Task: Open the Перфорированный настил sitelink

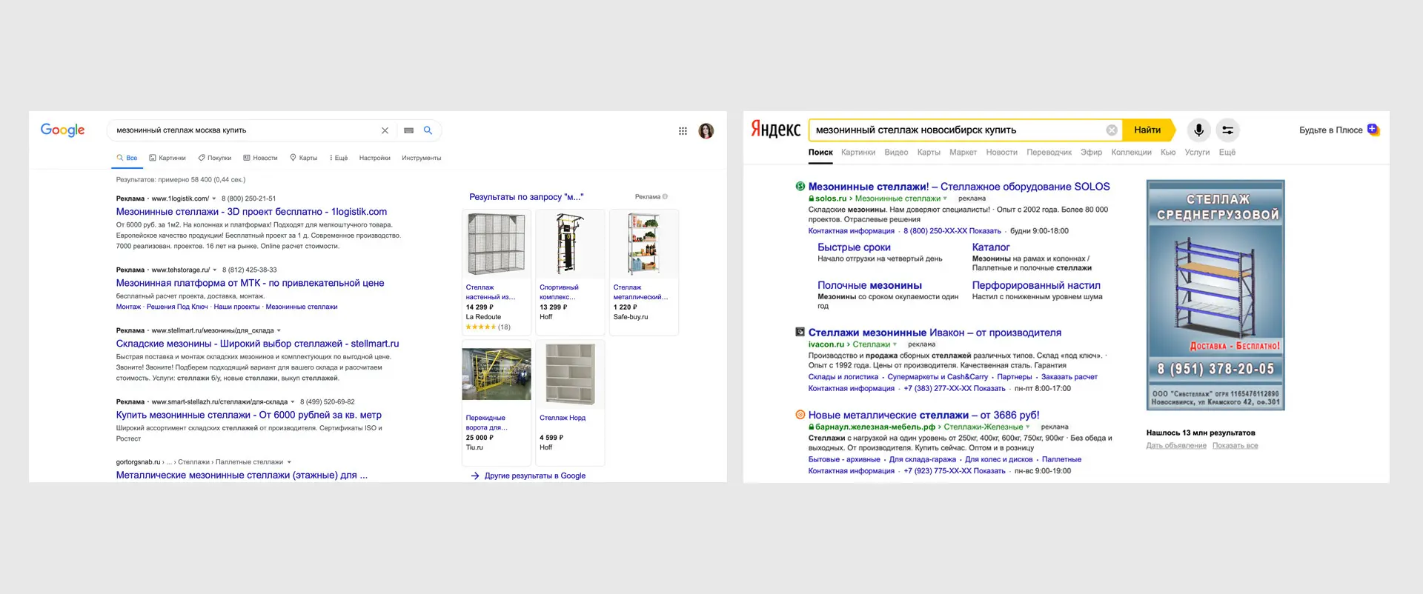Action: pos(1036,285)
